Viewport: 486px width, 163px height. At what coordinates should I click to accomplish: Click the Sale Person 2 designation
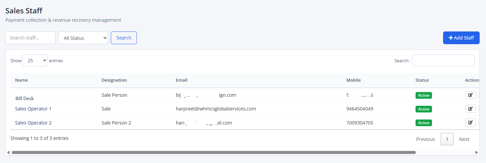[x=116, y=123]
